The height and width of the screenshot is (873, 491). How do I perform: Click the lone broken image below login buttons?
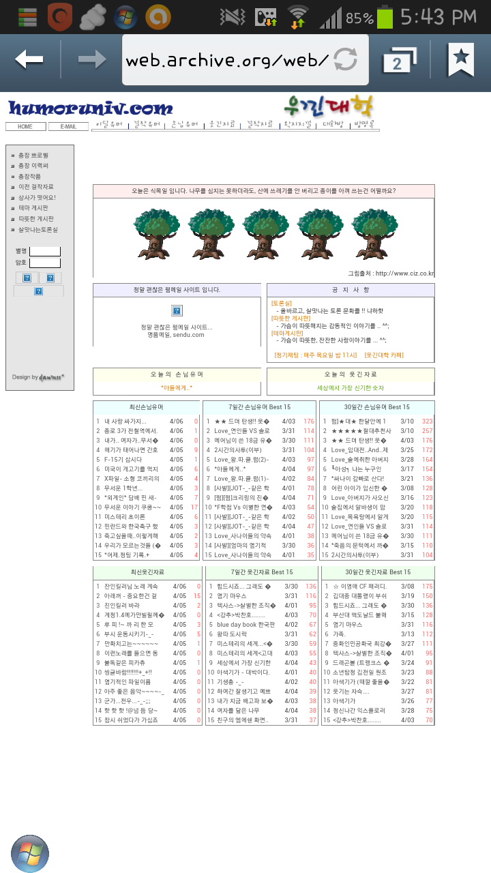pos(38,291)
